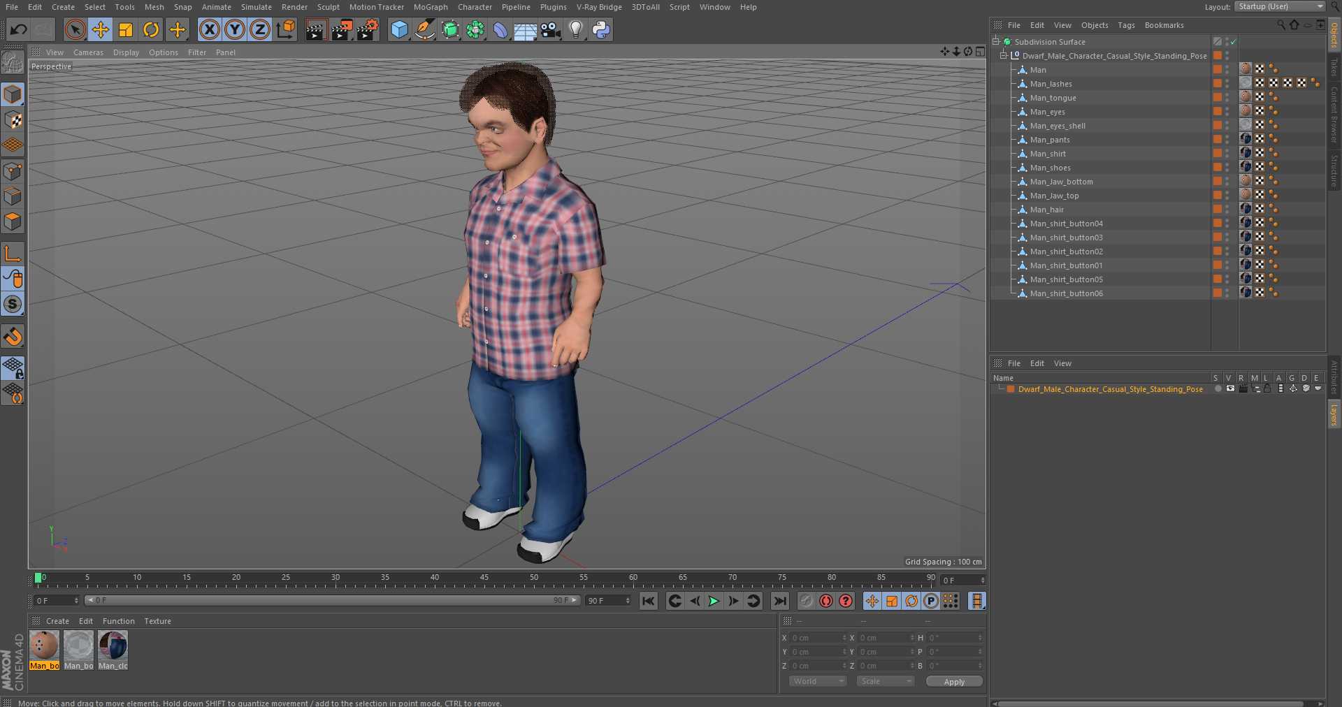Open material manager Texture menu
The height and width of the screenshot is (707, 1342).
[x=157, y=621]
